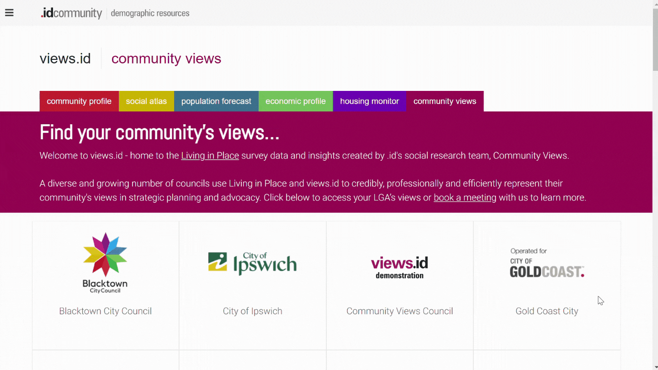Screen dimensions: 658x370
Task: Open the City of Ipswich text label
Action: [252, 311]
